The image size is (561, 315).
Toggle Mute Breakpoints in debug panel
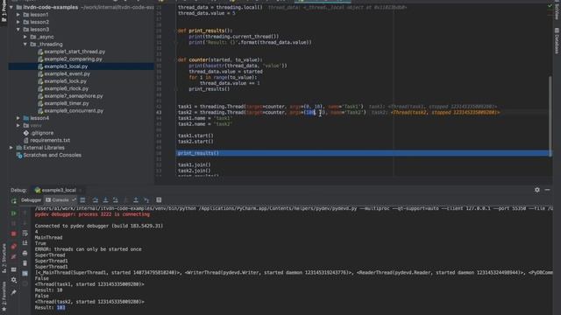pos(14,256)
